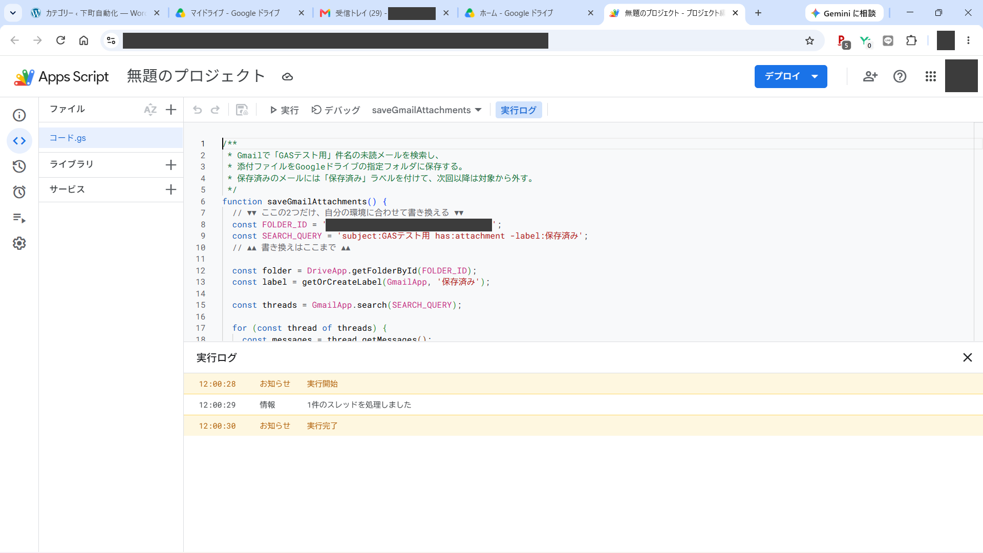Click the Chrome home button
Screen dimensions: 983x553
[83, 40]
